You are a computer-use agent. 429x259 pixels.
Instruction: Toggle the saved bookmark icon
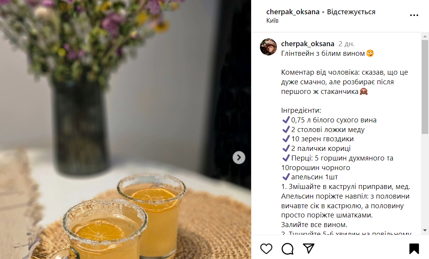414,249
